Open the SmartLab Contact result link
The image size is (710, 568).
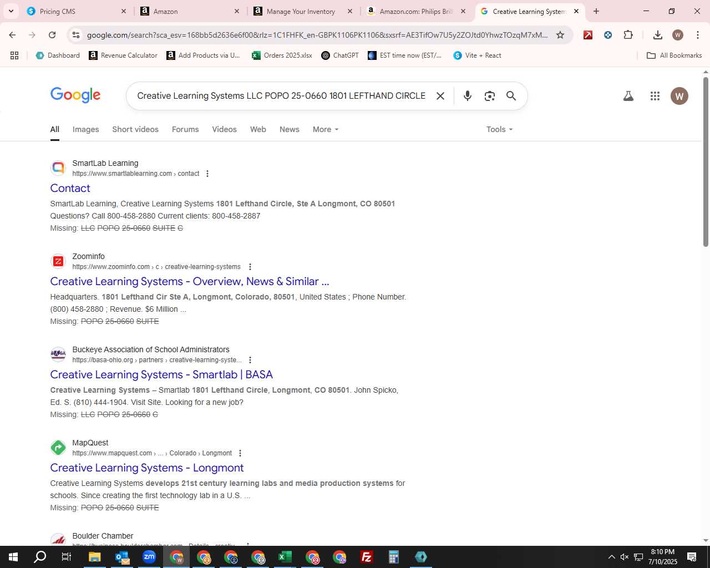pyautogui.click(x=70, y=188)
